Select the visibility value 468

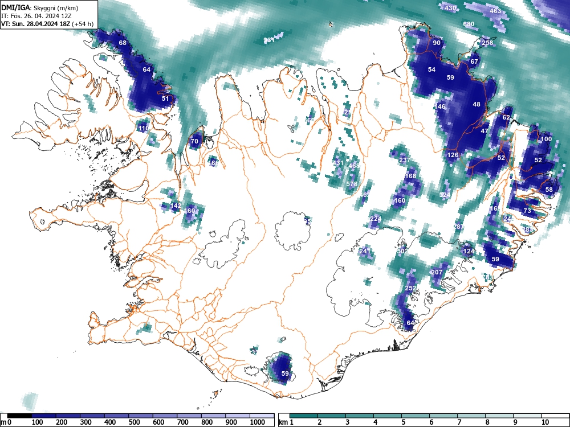pyautogui.click(x=354, y=166)
